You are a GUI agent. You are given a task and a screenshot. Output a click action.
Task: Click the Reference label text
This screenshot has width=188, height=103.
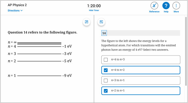(x=154, y=12)
